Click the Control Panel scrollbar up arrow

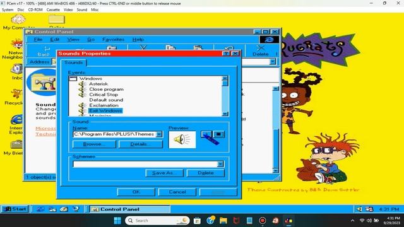[275, 89]
